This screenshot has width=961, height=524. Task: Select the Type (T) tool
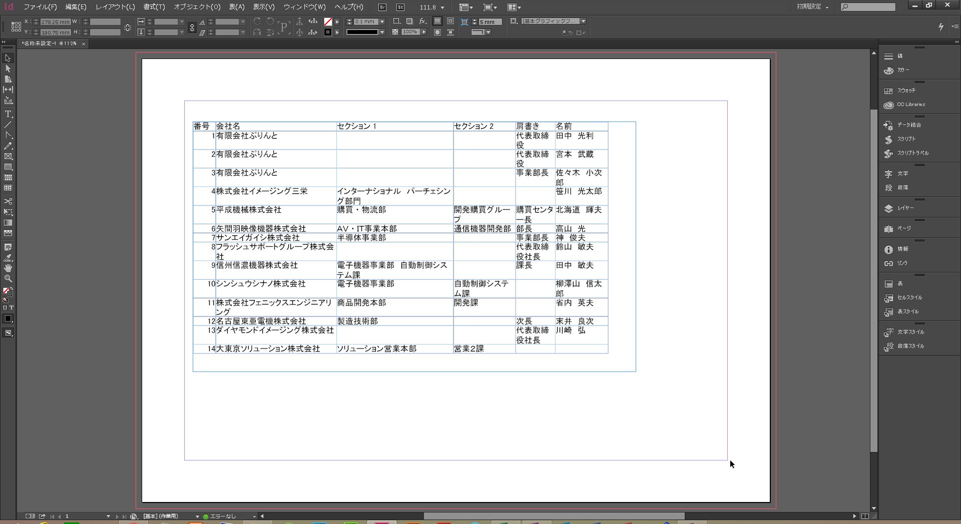[x=8, y=114]
